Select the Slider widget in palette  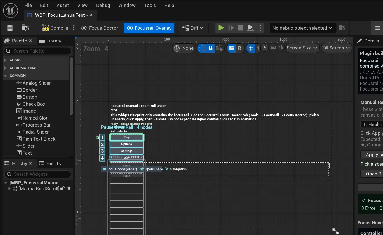[x=25, y=146]
